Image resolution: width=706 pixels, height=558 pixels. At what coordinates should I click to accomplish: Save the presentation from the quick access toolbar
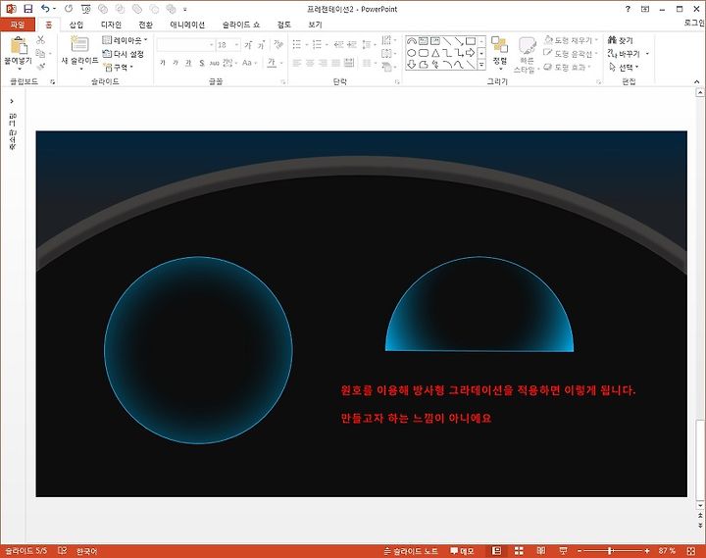(x=27, y=9)
